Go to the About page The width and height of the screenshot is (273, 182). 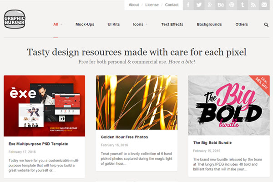coord(134,5)
